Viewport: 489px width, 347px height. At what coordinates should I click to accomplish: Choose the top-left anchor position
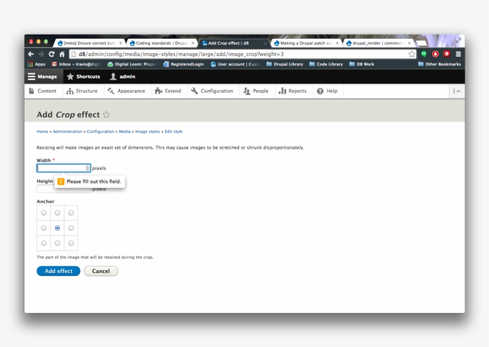[43, 212]
